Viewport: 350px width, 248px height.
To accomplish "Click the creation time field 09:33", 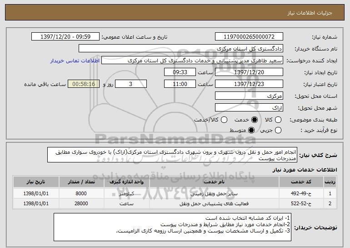I will (180, 72).
